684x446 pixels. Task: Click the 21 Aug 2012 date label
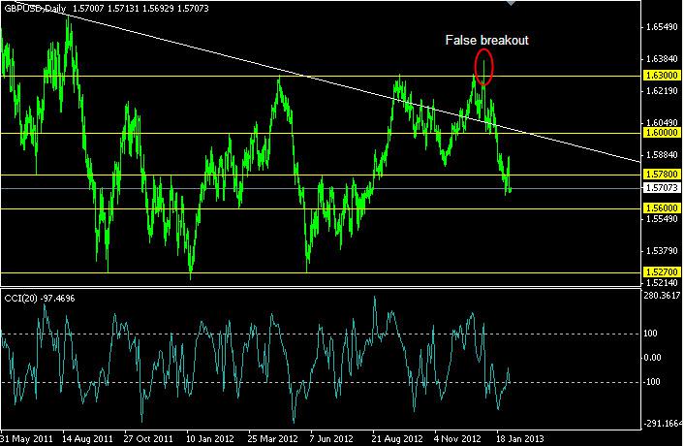click(397, 438)
